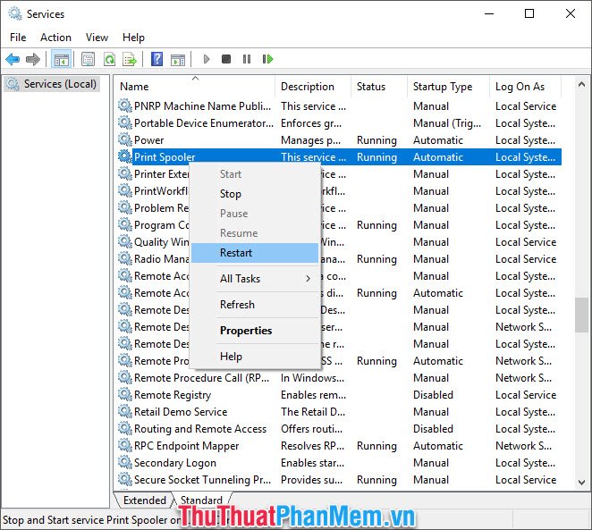
Task: Toggle the Show/Hide Console Tree icon
Action: click(x=61, y=59)
